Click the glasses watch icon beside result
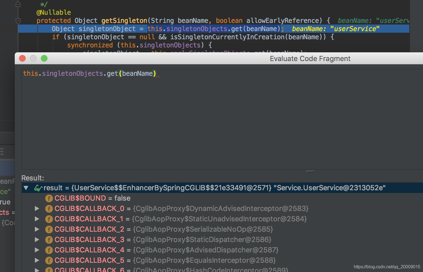 38,188
